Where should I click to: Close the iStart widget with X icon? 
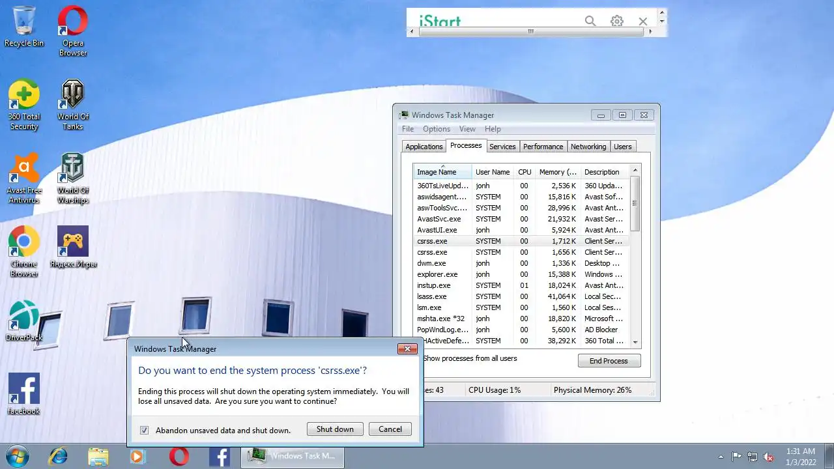[x=643, y=21]
